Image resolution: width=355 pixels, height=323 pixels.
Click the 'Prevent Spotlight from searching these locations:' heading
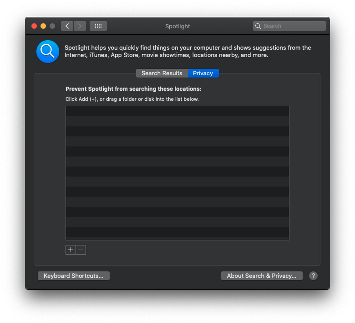point(133,89)
